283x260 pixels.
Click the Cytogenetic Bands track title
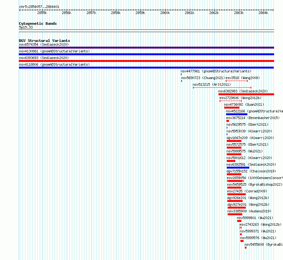tap(38, 23)
